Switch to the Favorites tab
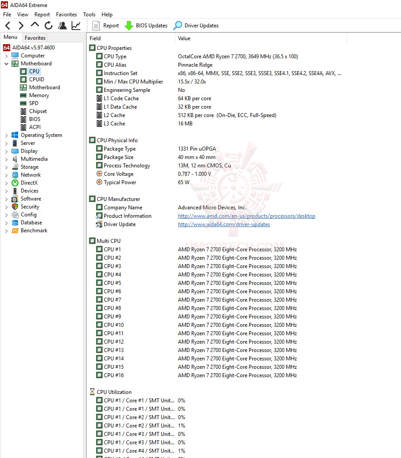 point(35,38)
